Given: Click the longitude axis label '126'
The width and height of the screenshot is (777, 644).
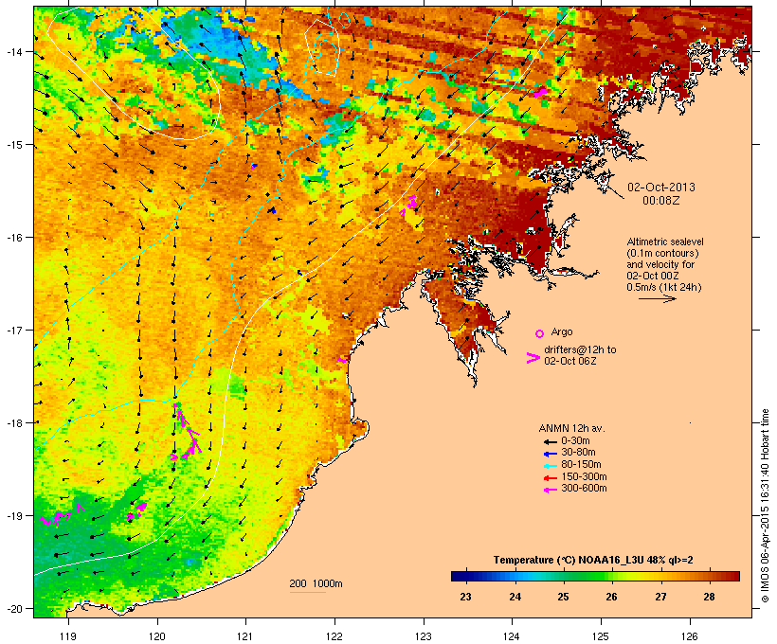Looking at the screenshot, I should pos(690,636).
